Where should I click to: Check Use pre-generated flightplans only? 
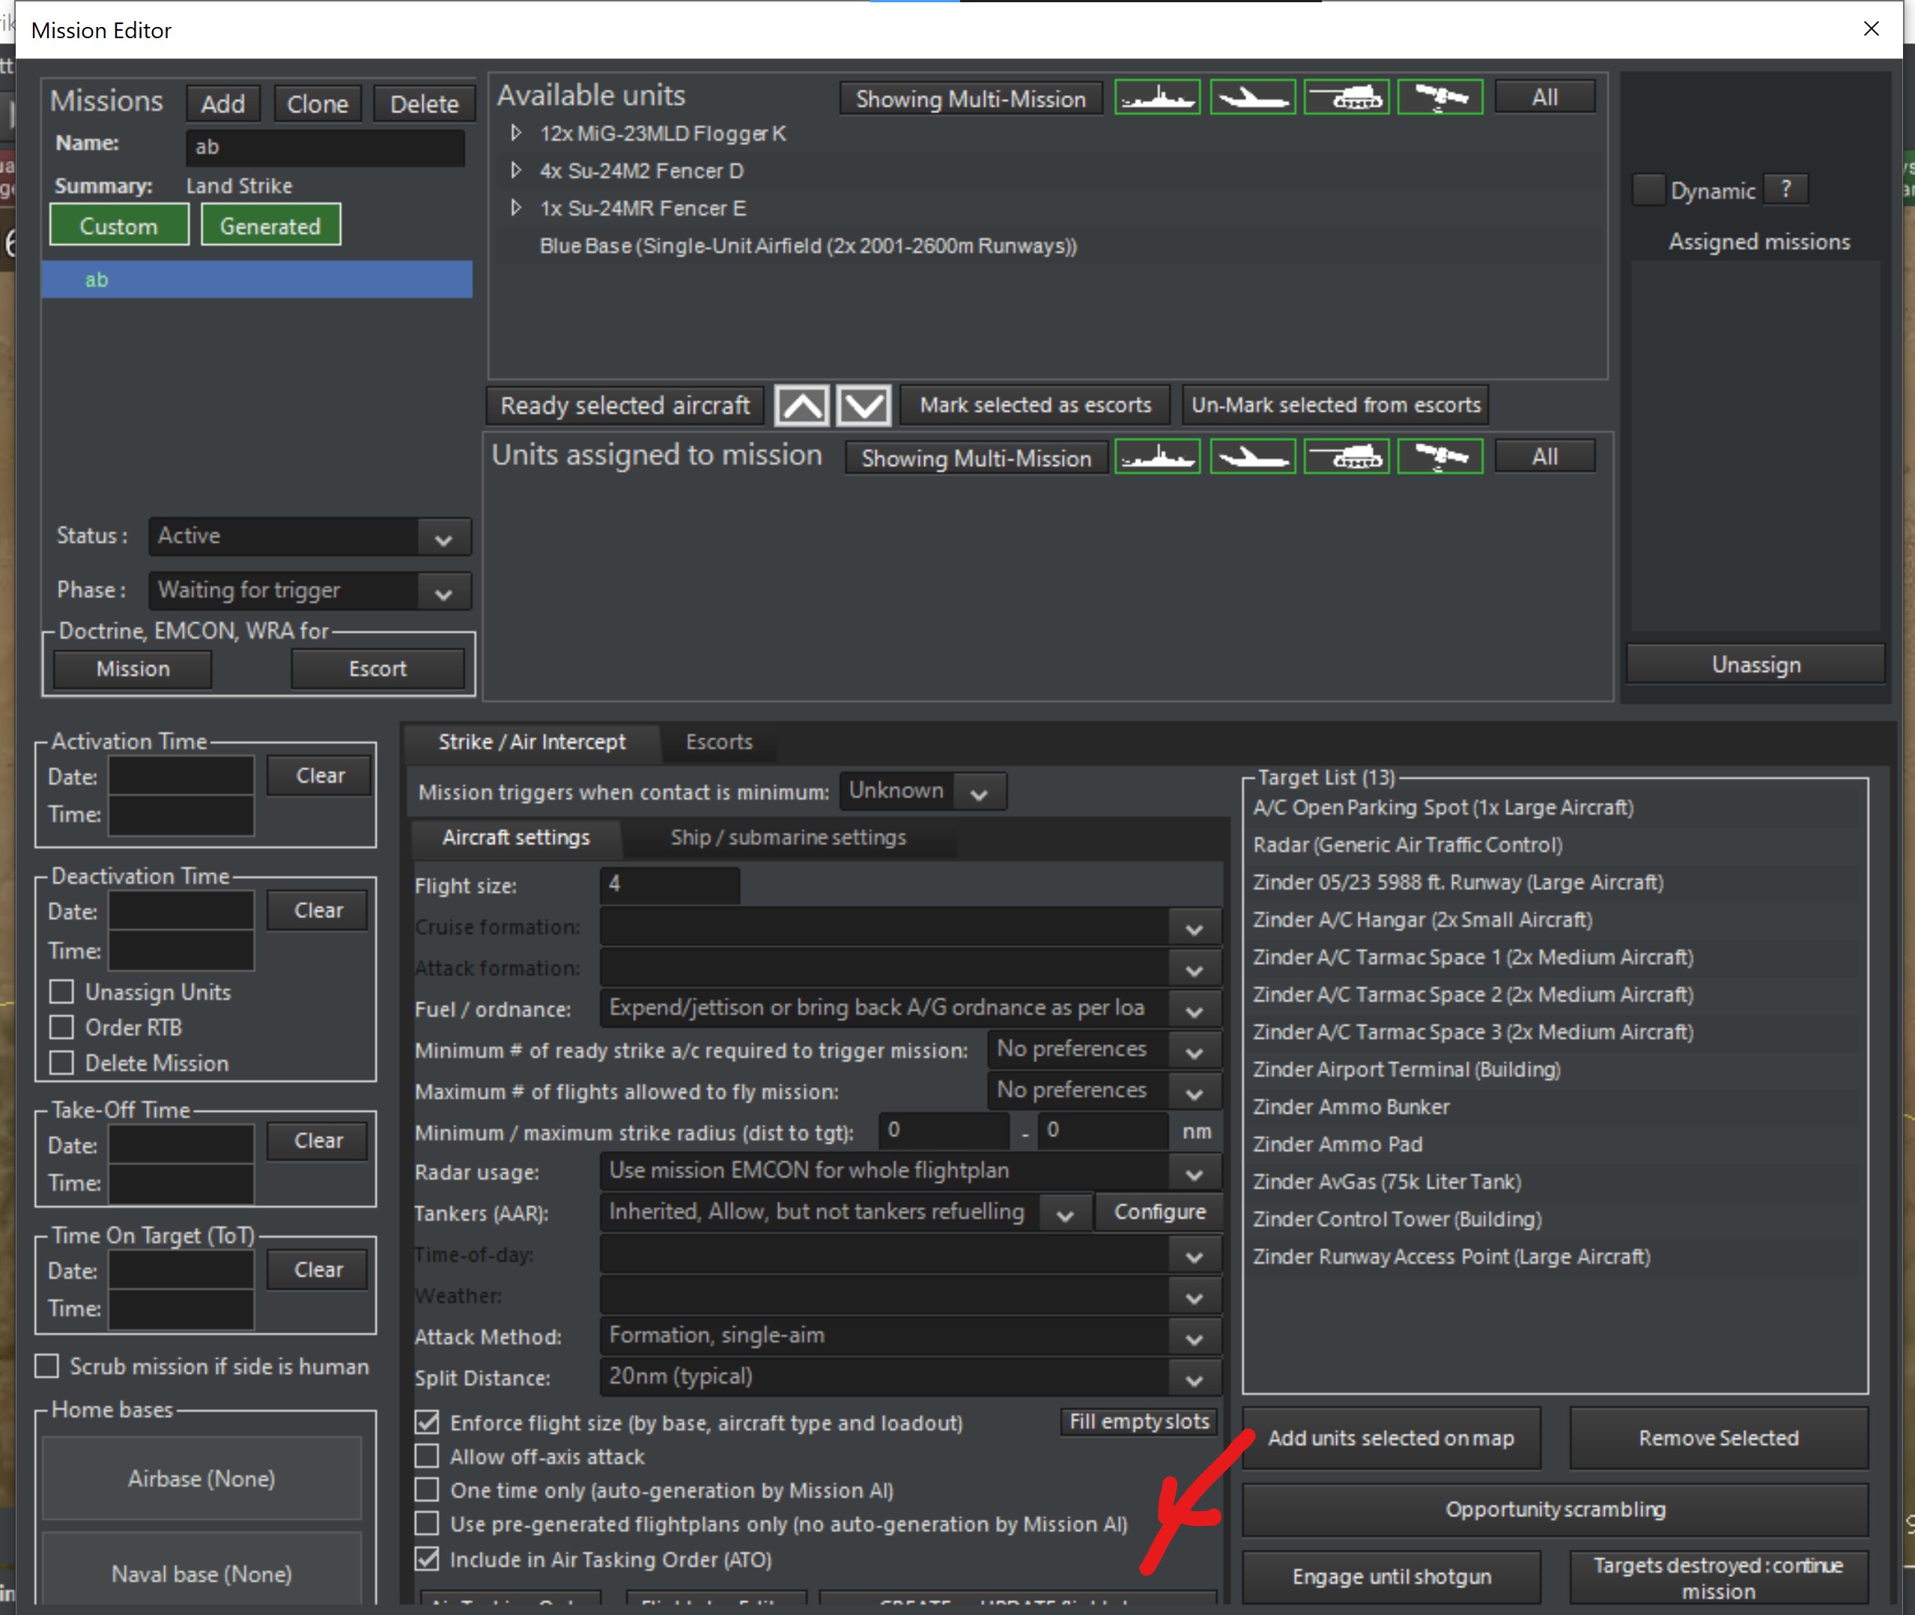(x=427, y=1524)
